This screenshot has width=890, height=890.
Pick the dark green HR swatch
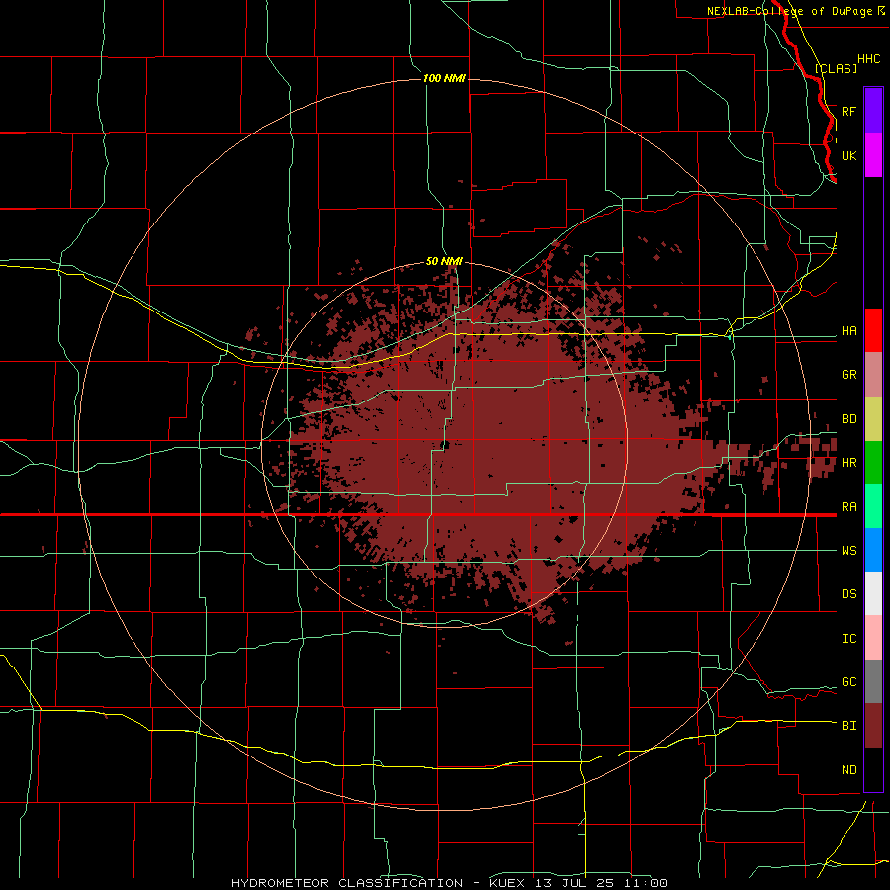[873, 463]
